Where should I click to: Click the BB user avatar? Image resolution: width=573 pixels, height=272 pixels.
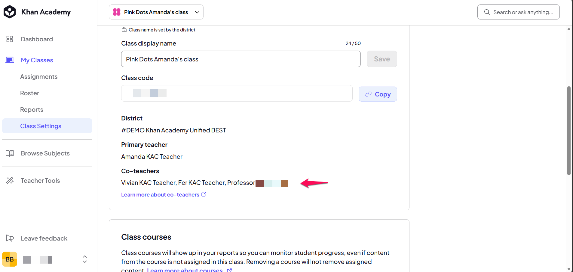[10, 259]
